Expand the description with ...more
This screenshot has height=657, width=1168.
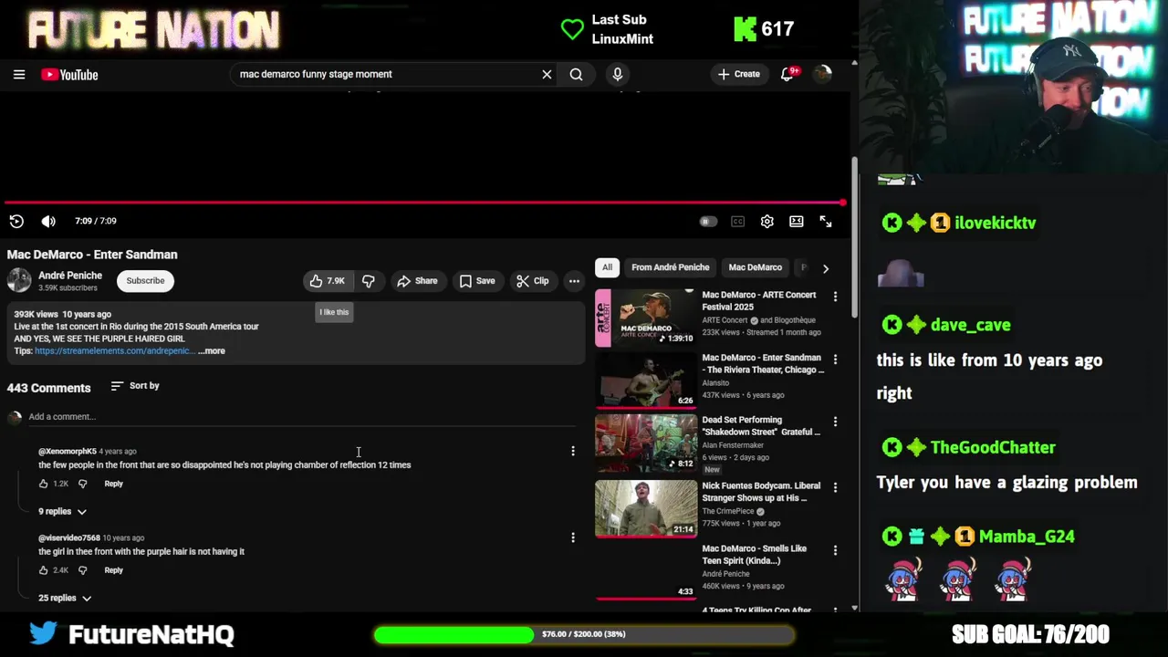pyautogui.click(x=212, y=351)
